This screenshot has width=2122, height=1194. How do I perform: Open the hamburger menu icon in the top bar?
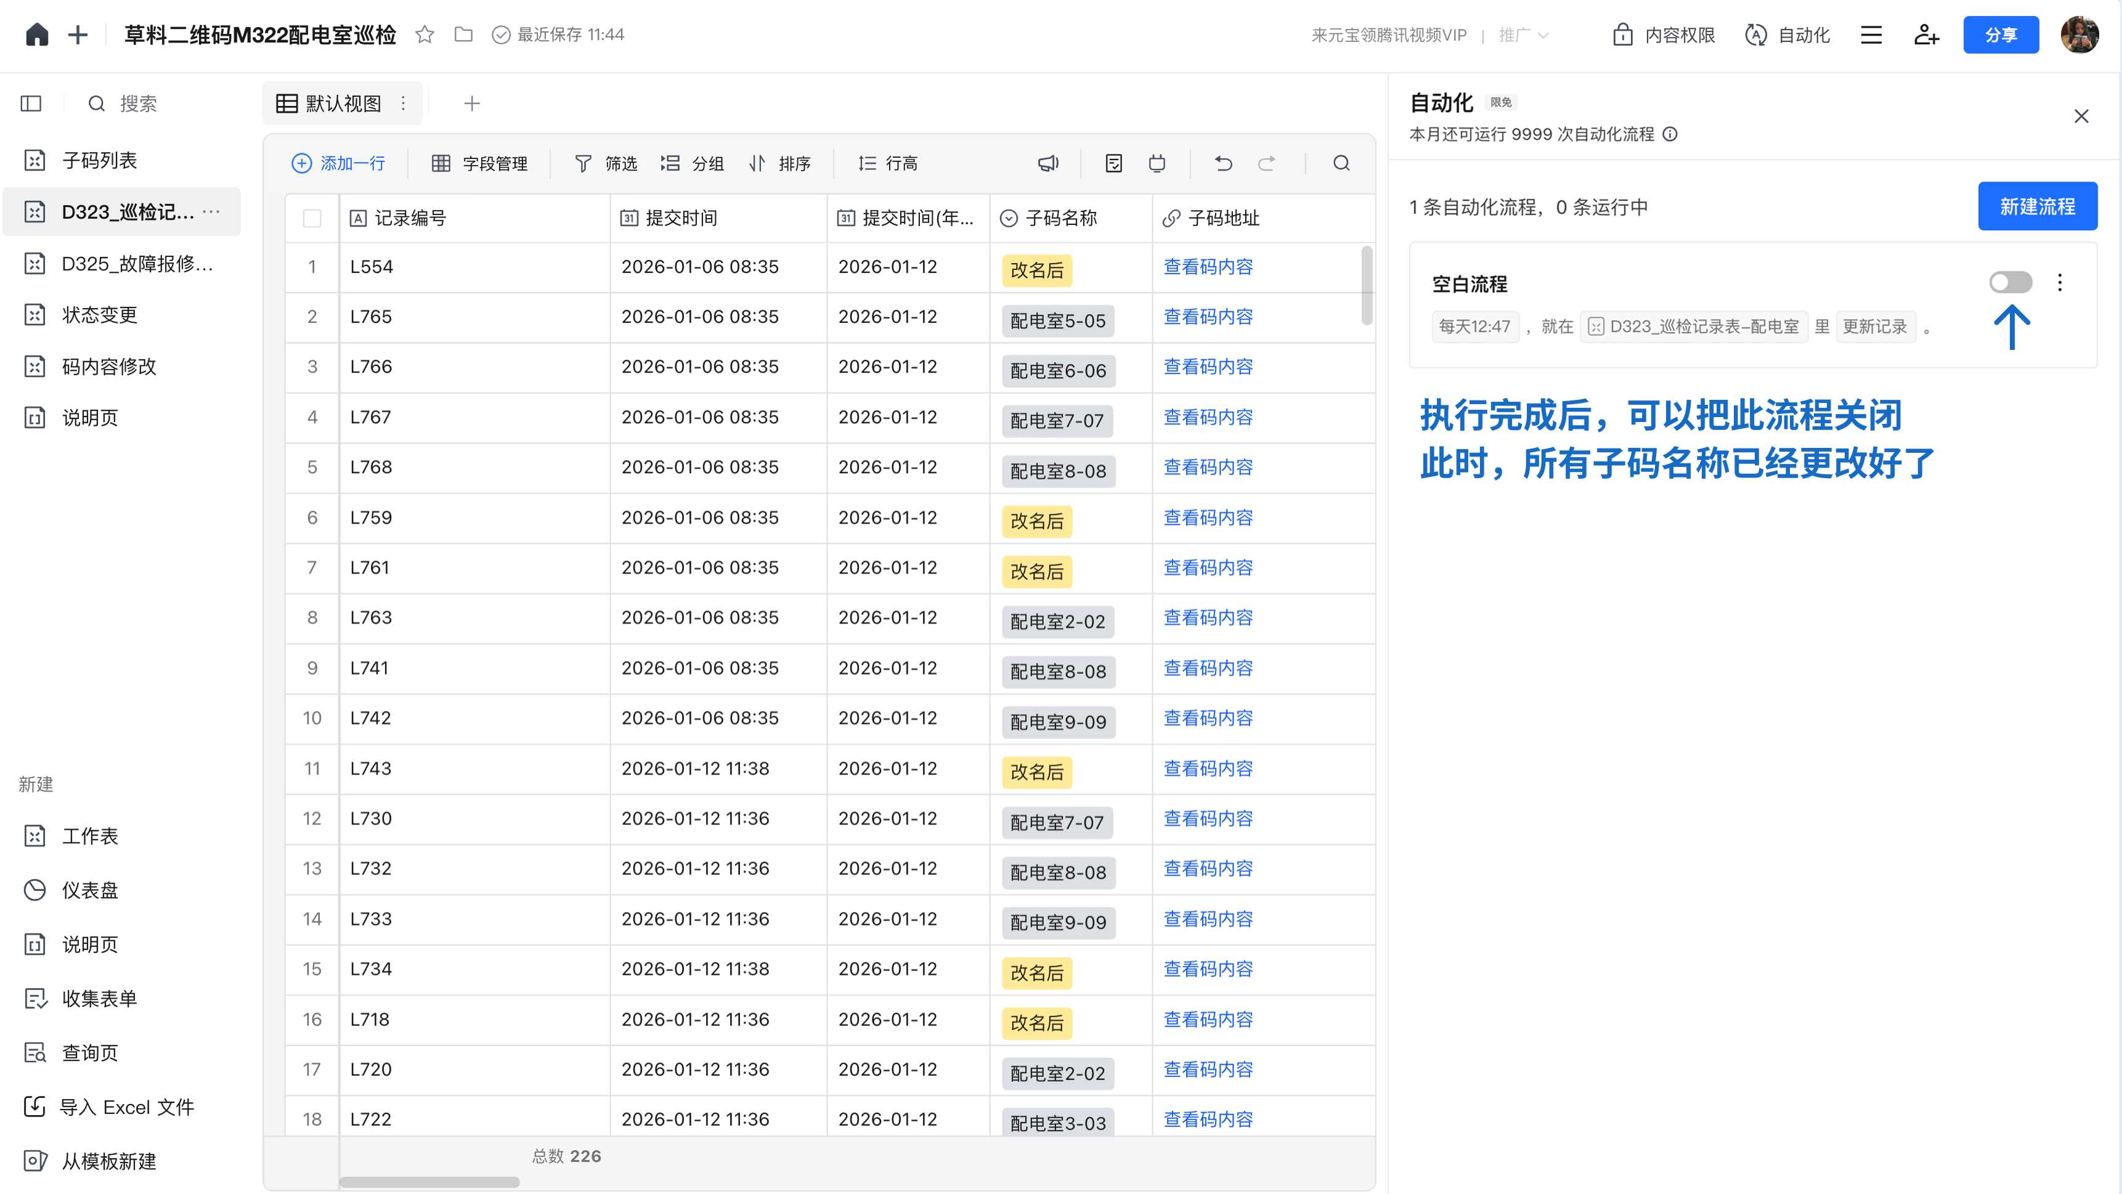(1871, 35)
